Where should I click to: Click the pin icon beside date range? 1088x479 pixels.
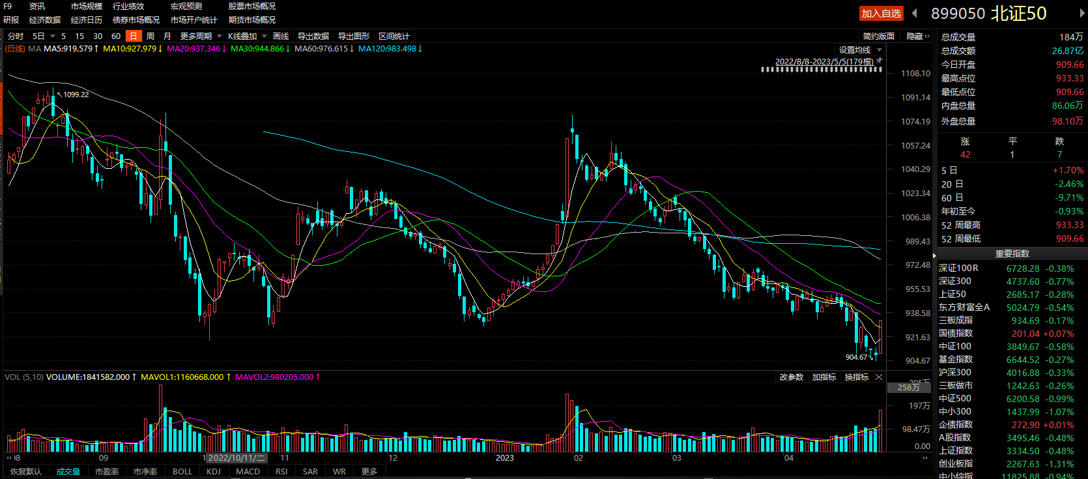coord(880,61)
